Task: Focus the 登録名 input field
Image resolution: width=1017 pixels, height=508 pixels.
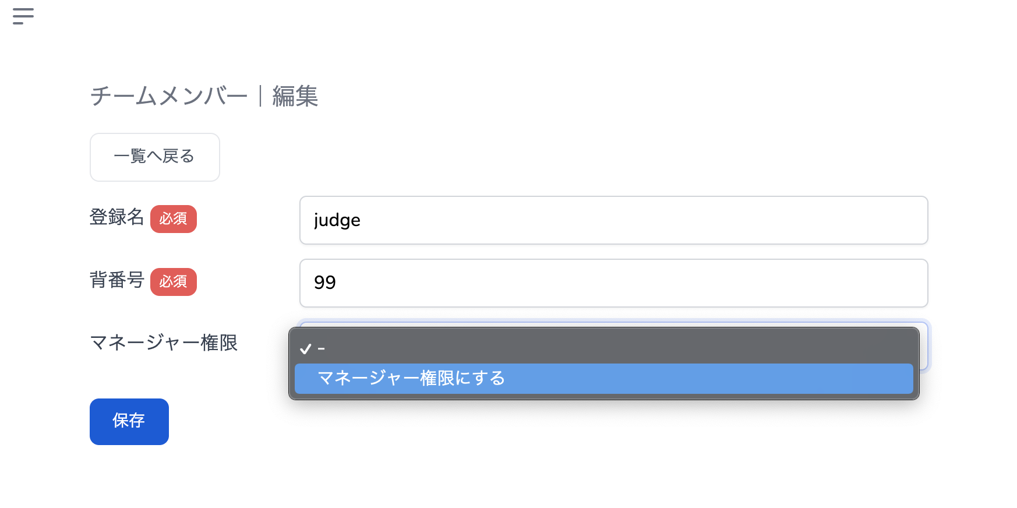Action: point(613,220)
